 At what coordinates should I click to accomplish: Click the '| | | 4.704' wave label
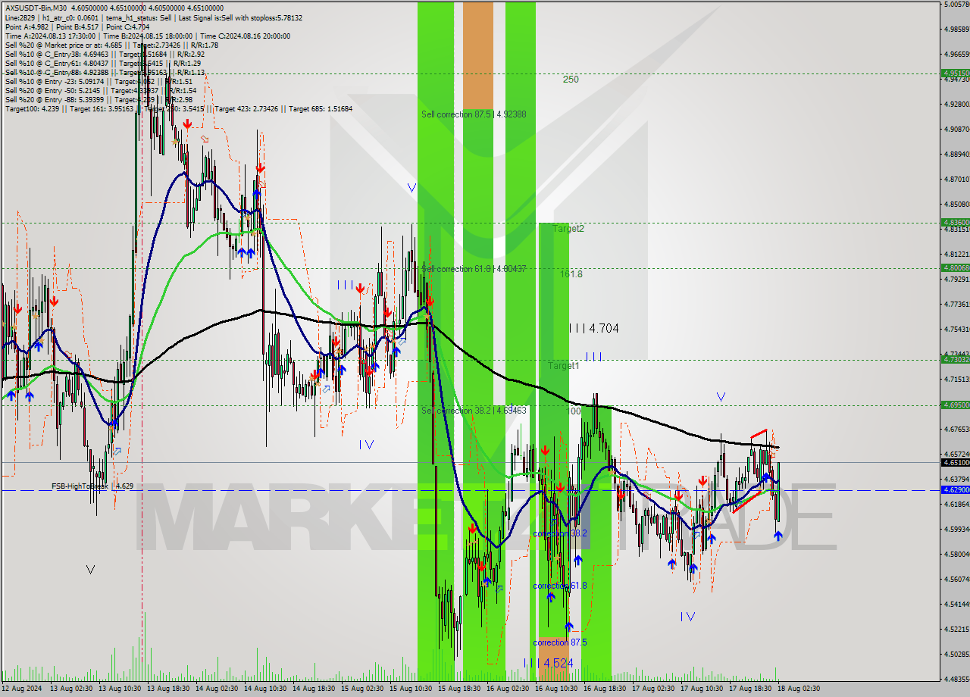tap(594, 328)
